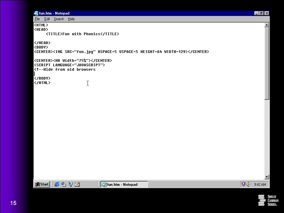
Task: Click the </HEAD> closing tag line
Action: point(42,43)
